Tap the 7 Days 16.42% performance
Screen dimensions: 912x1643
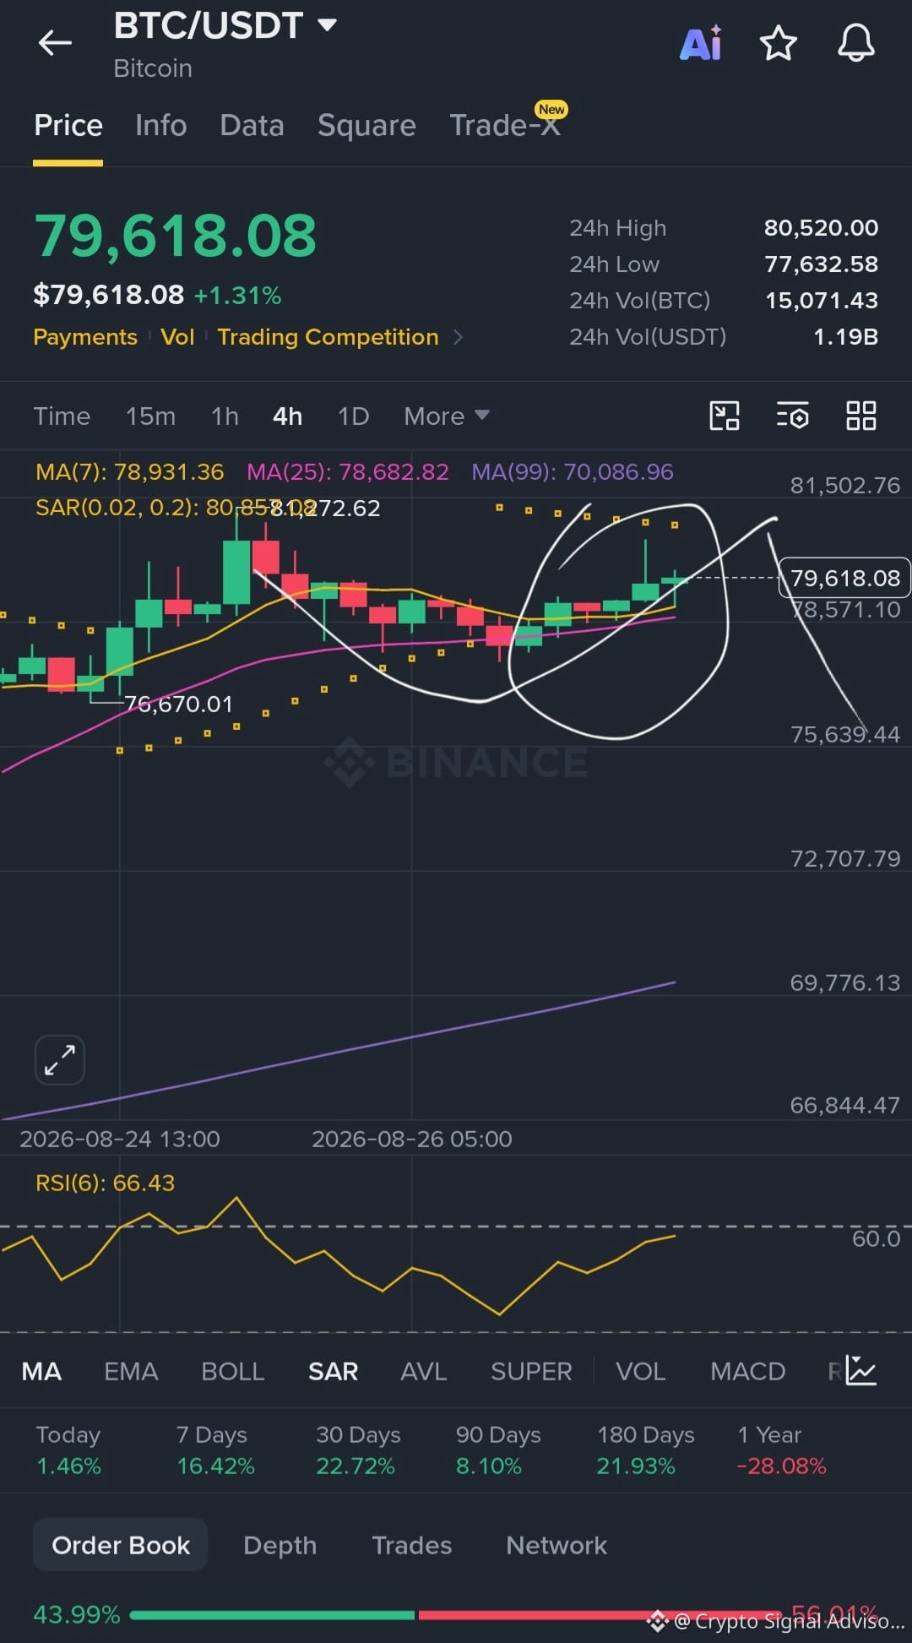coord(215,1450)
